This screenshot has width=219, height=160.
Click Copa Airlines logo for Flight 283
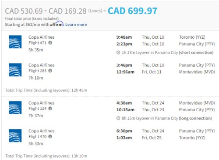15,70
